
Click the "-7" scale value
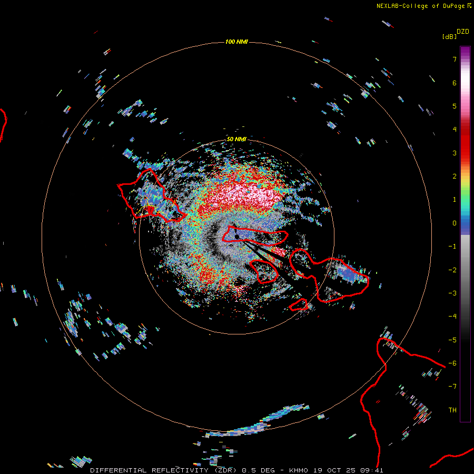(452, 387)
